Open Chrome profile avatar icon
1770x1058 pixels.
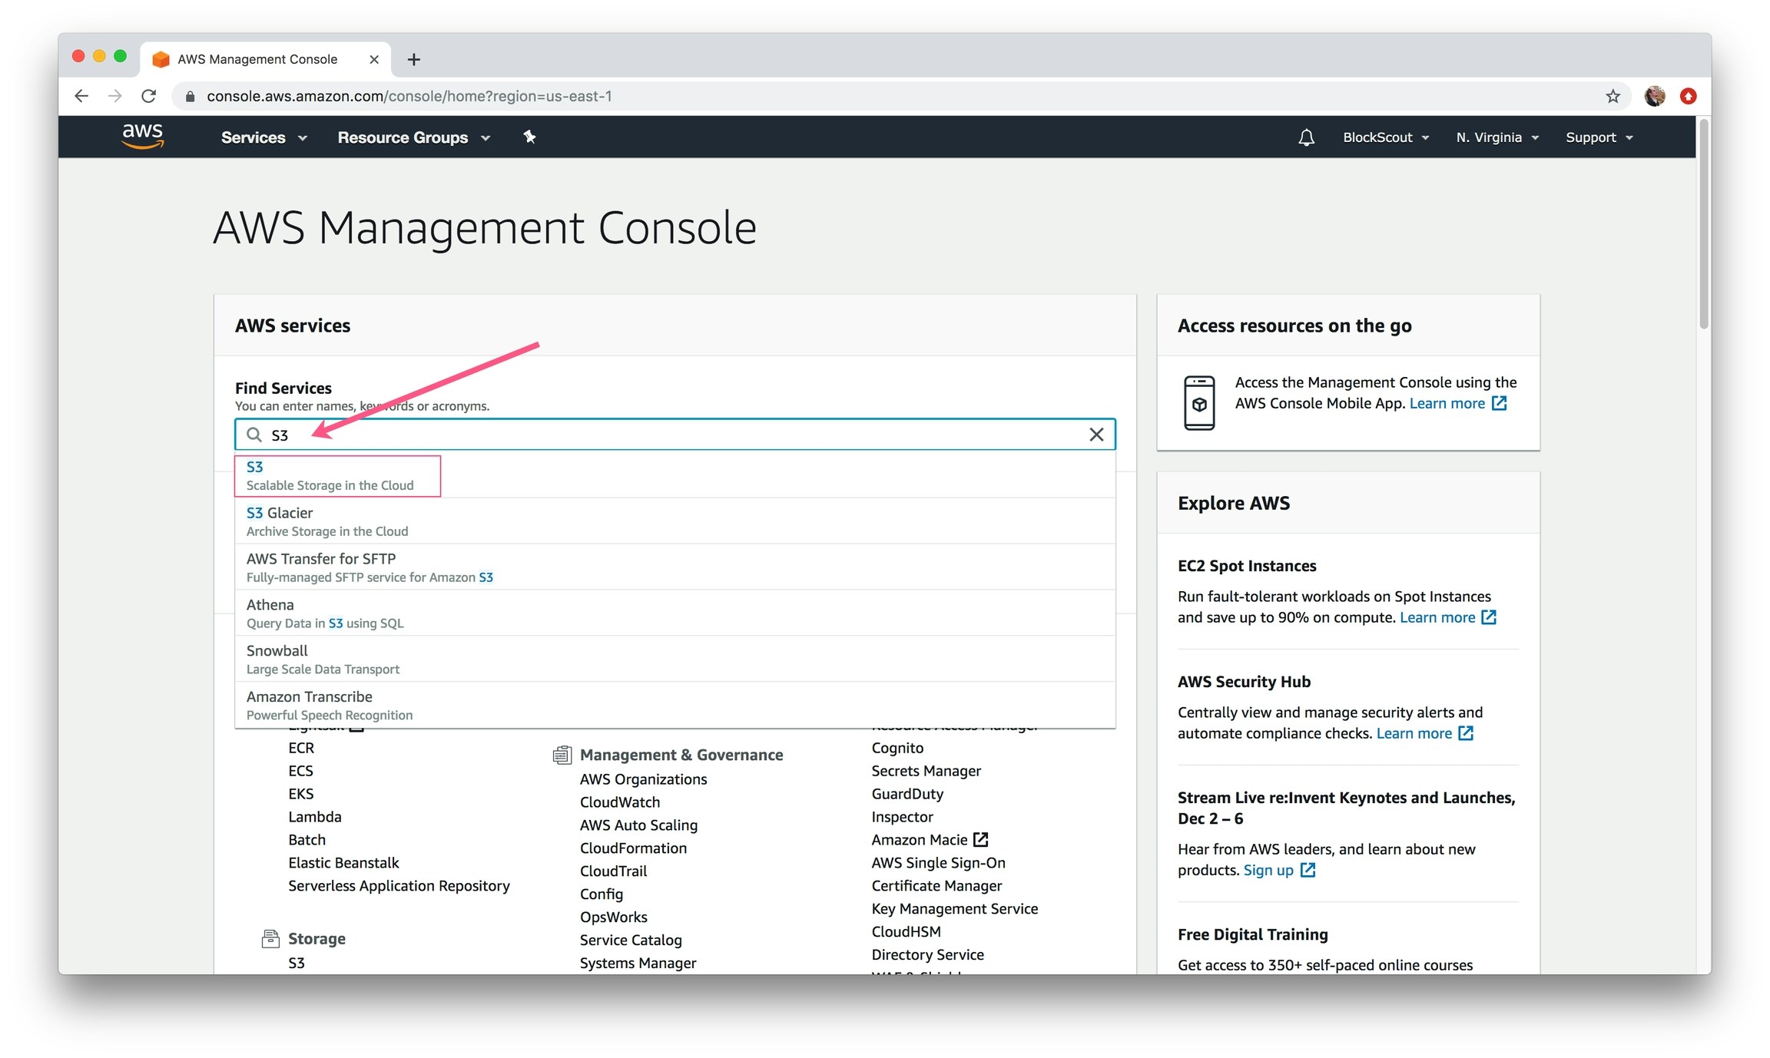(1655, 96)
